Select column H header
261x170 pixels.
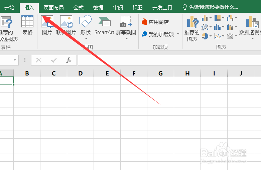(x=187, y=73)
